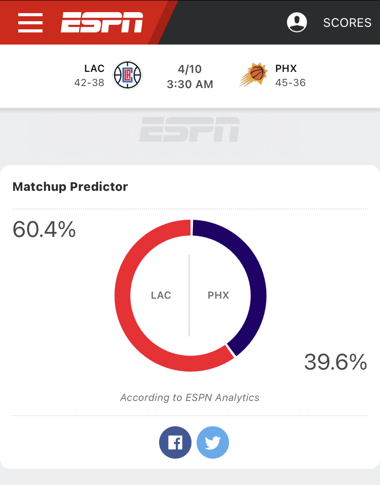Share the predictor on Twitter
This screenshot has width=380, height=485.
tap(213, 442)
